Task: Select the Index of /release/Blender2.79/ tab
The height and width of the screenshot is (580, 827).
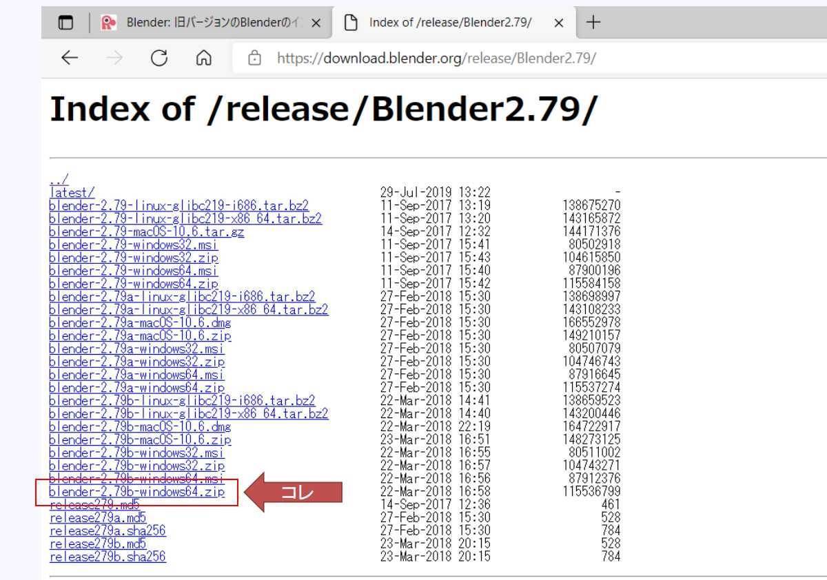Action: [452, 23]
